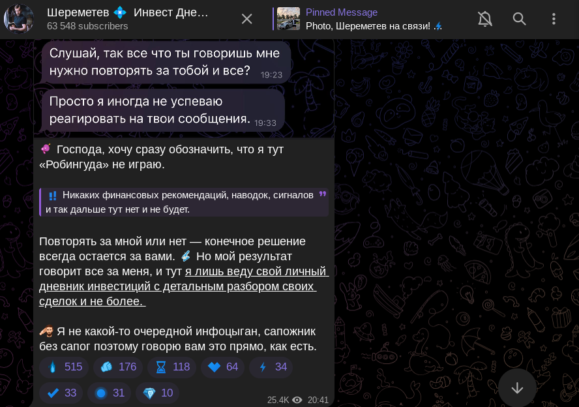React with the hourglass emoji 118

[x=171, y=367]
